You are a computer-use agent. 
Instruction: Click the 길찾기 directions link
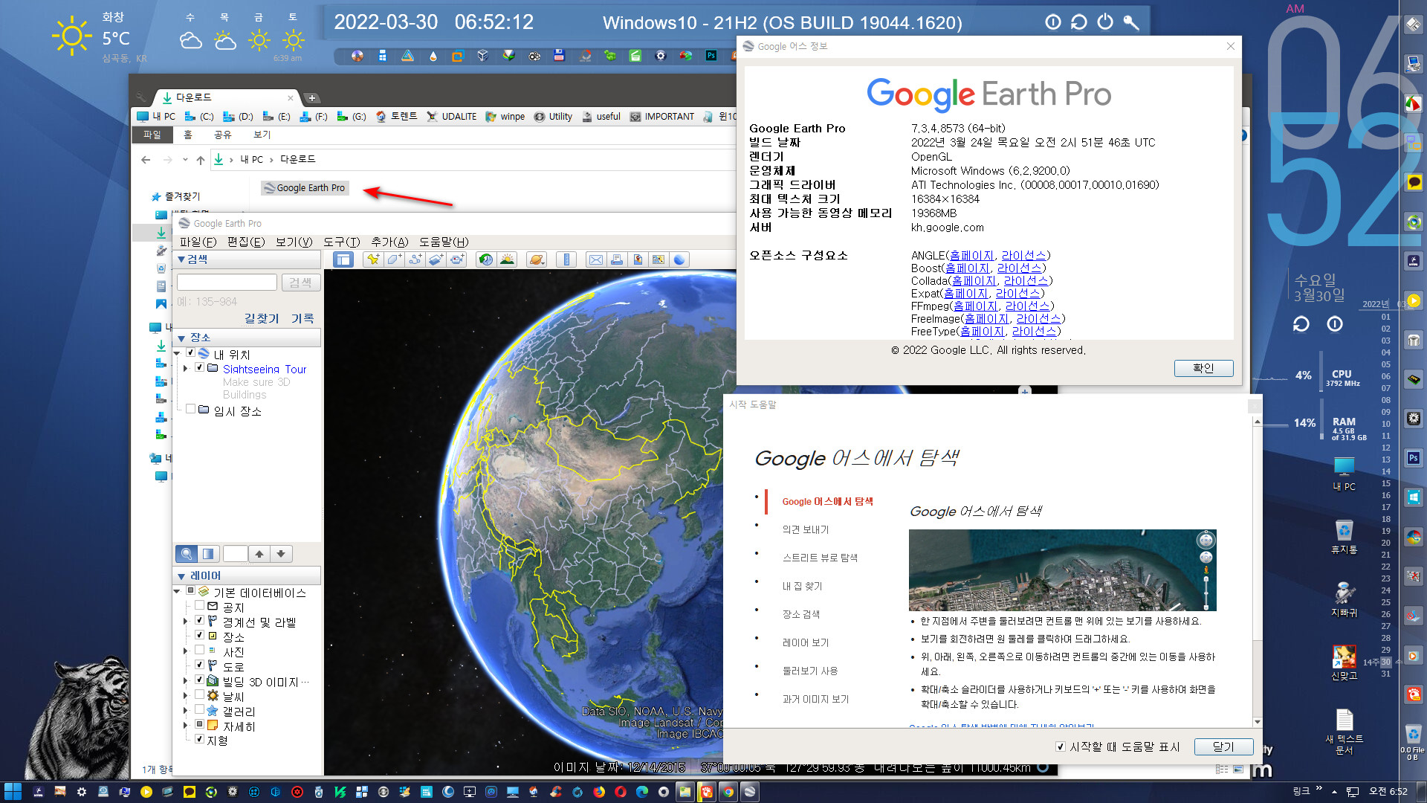tap(262, 318)
